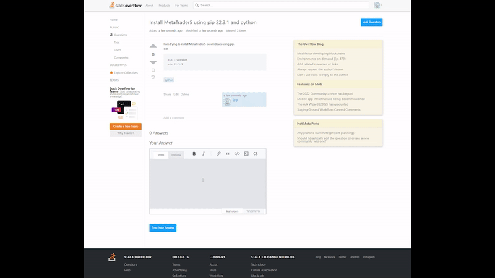
Task: Click the Stack Overflow logo in header
Action: tap(126, 5)
